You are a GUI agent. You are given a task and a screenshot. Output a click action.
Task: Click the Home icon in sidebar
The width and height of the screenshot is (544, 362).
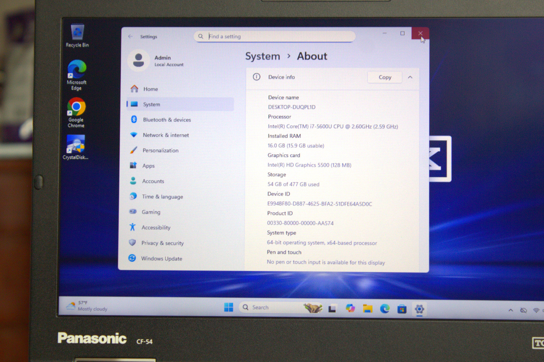pos(134,89)
